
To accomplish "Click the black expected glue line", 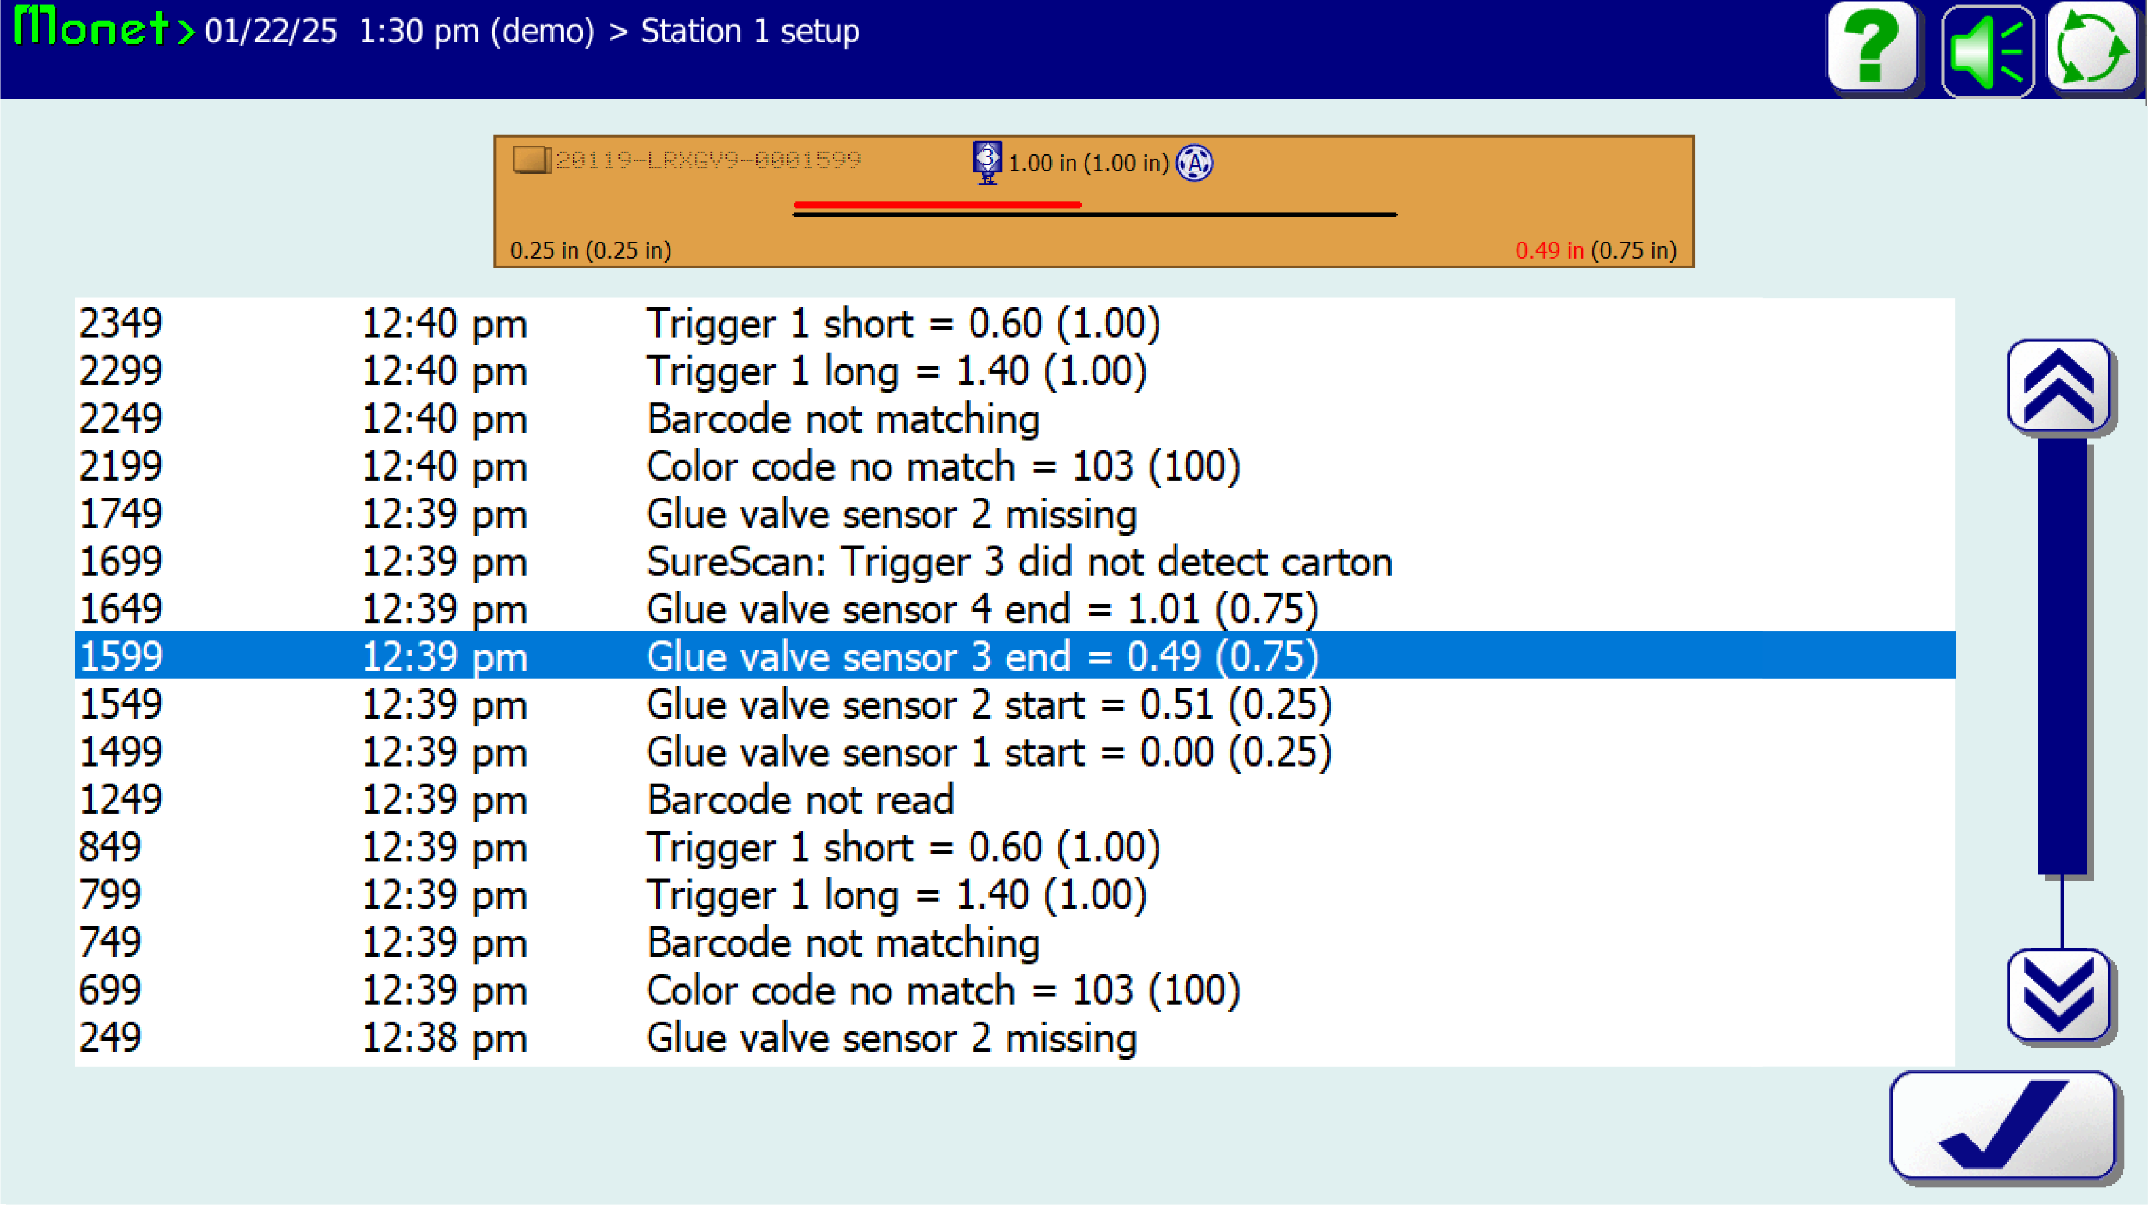I will pos(1094,215).
